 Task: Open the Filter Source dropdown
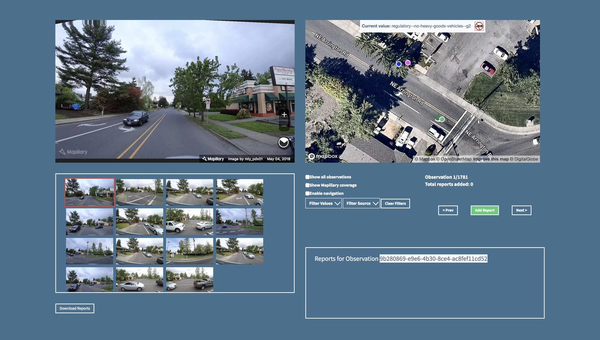tap(361, 203)
